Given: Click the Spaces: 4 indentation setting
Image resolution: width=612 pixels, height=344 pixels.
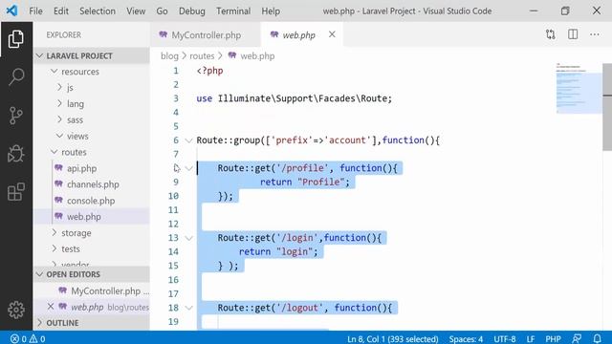Looking at the screenshot, I should pos(466,338).
